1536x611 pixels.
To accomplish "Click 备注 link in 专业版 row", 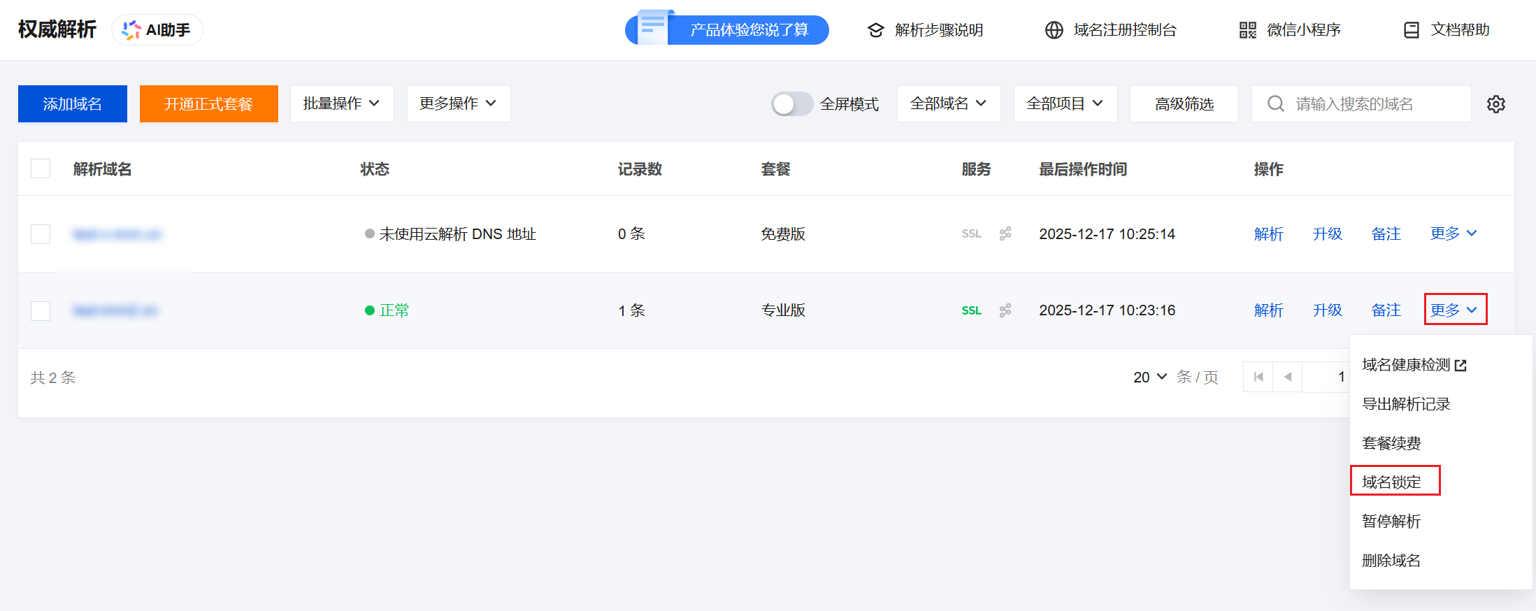I will (1386, 310).
